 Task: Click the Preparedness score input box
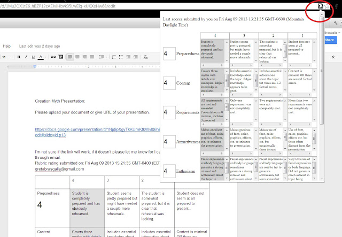click(169, 53)
